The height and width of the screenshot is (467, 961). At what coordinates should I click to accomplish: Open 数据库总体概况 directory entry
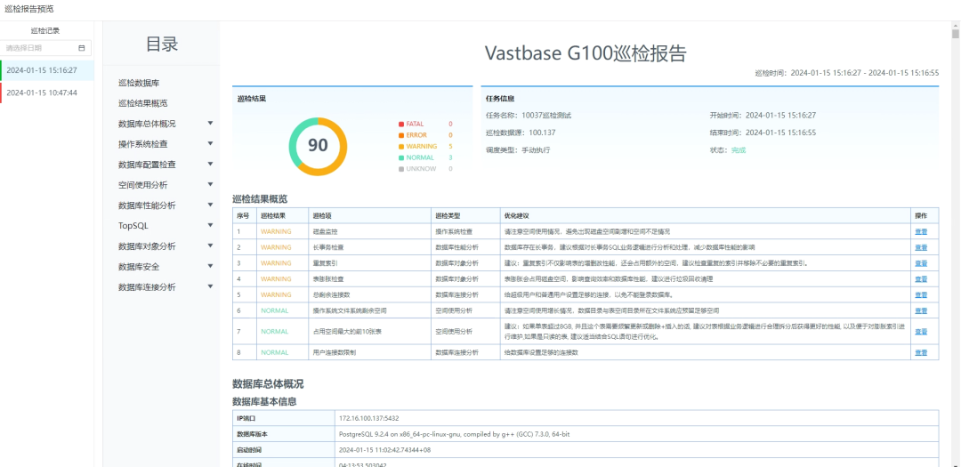tap(147, 124)
